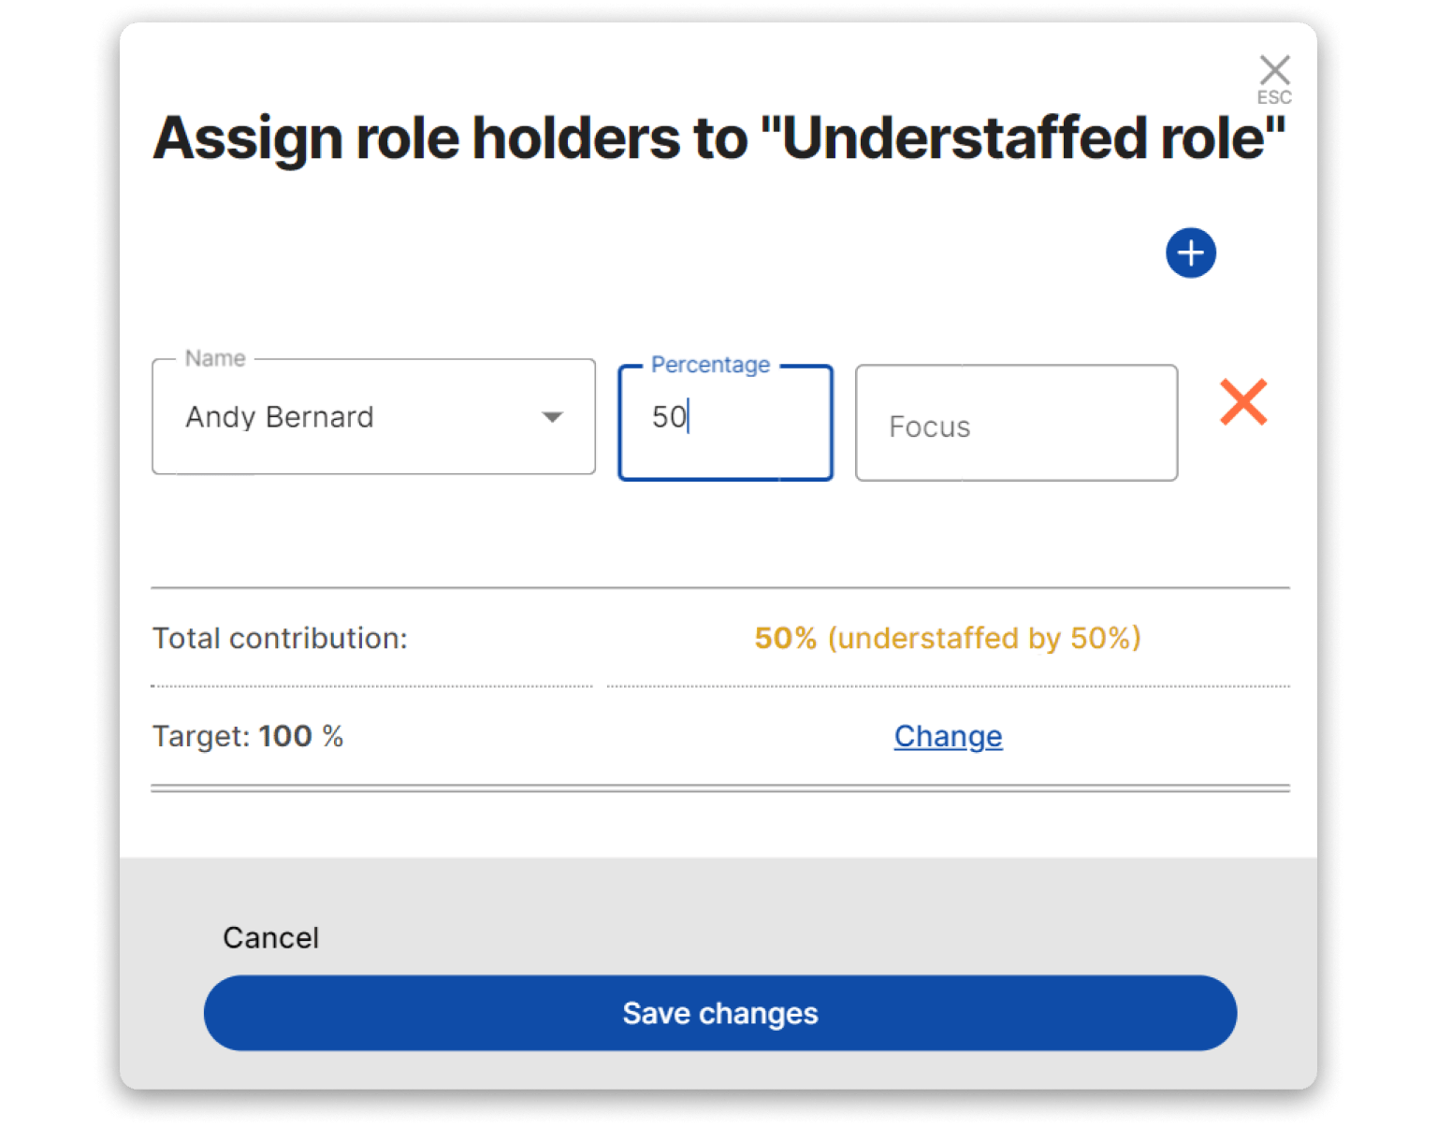Image resolution: width=1437 pixels, height=1127 pixels.
Task: Click the bold 100 target value
Action: tap(285, 737)
